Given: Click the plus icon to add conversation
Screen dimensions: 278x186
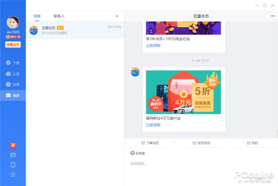Looking at the screenshot, I should point(117,16).
